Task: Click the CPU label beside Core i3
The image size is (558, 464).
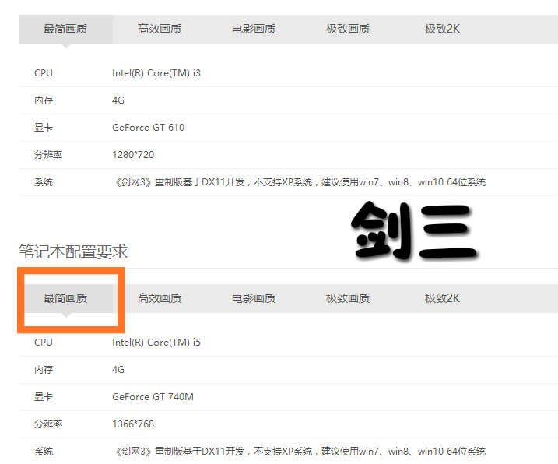Action: pos(44,73)
